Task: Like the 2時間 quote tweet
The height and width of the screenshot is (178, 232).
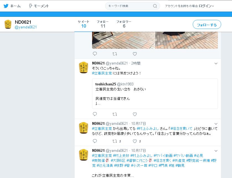Action: 135,114
